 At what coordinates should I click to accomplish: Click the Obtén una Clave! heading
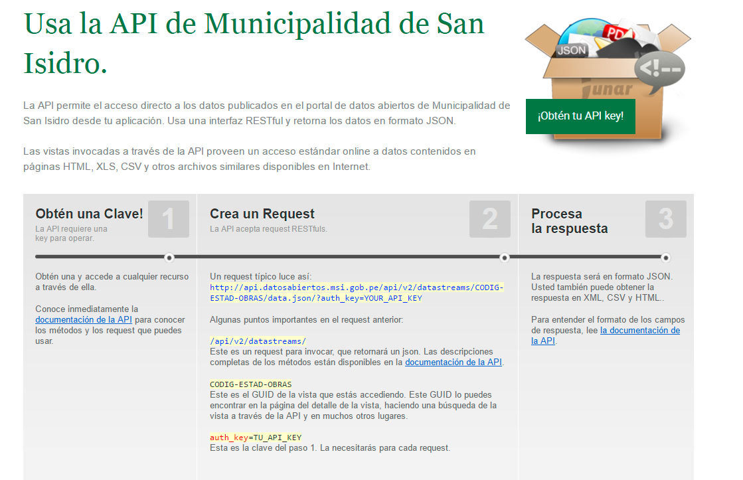(x=89, y=214)
